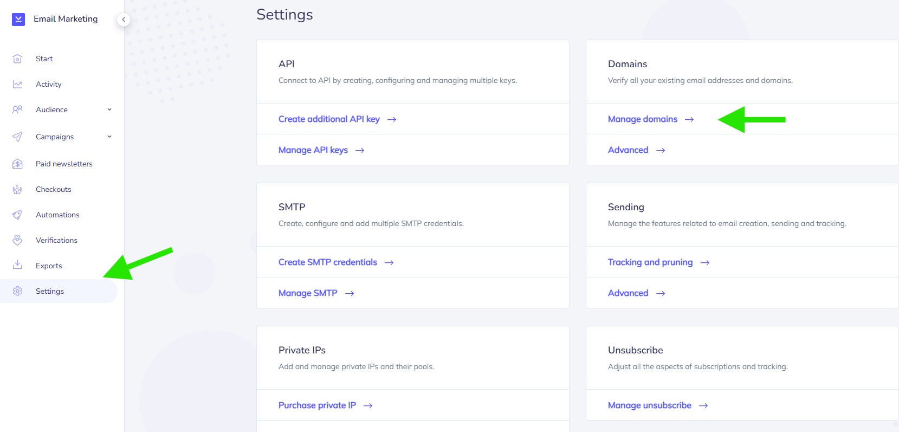Expand the Campaigns submenu chevron

[109, 137]
